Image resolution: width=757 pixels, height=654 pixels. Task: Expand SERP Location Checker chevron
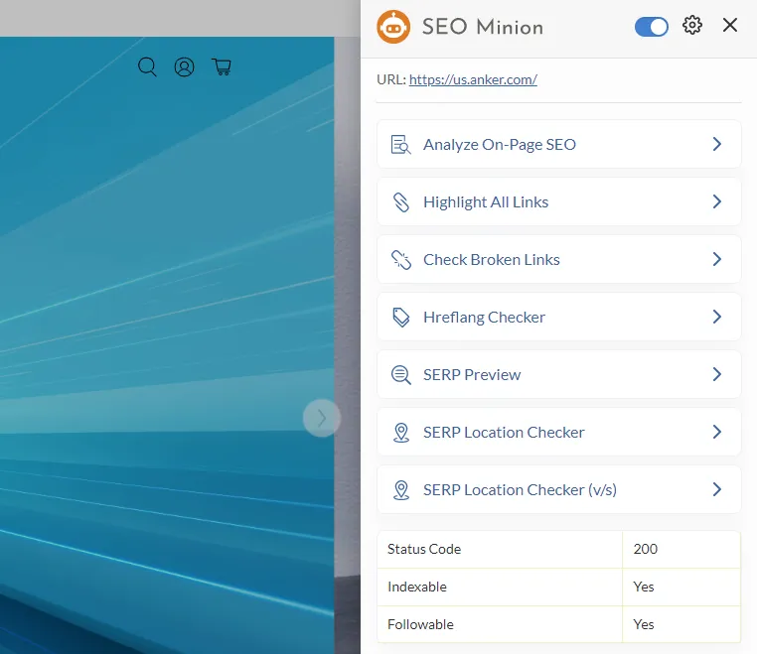pos(717,432)
